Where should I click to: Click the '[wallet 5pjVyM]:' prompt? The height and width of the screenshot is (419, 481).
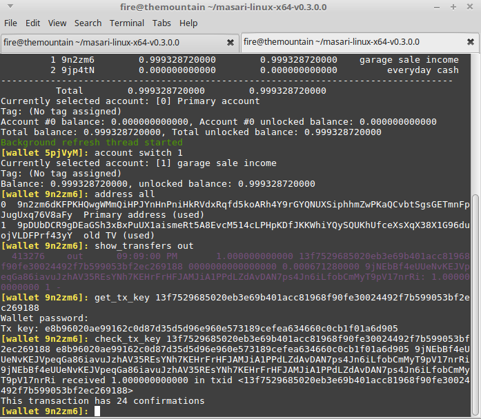click(45, 153)
